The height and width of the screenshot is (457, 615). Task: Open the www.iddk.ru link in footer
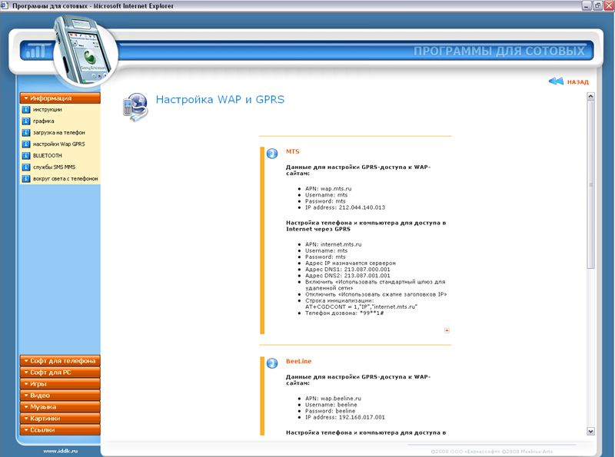point(59,451)
